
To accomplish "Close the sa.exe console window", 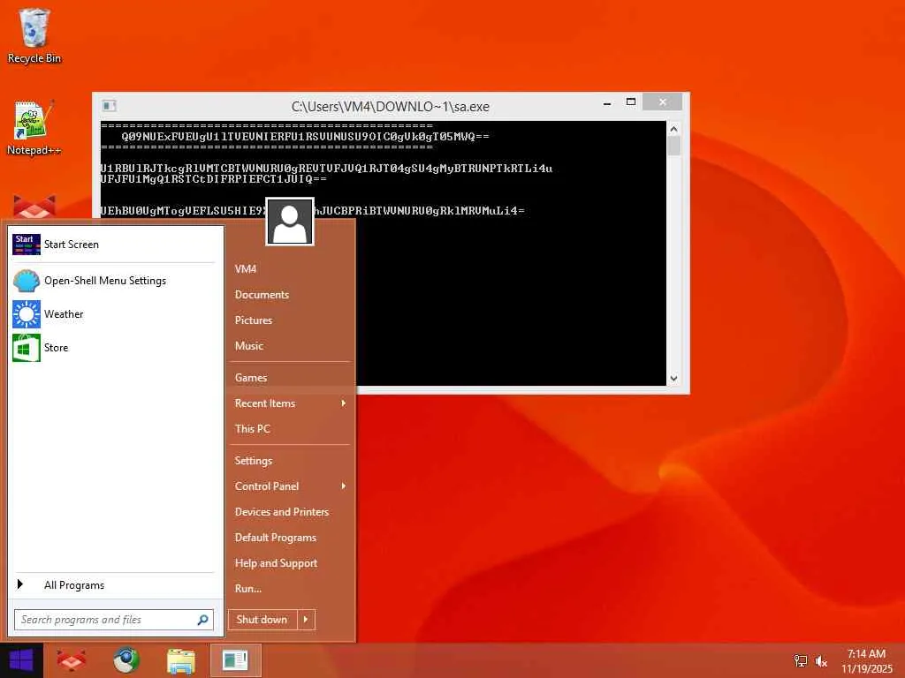I will point(663,102).
